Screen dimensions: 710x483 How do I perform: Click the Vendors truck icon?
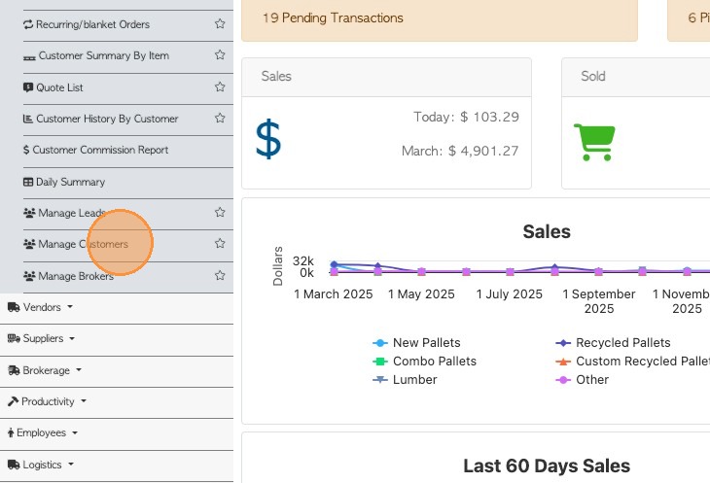point(14,307)
